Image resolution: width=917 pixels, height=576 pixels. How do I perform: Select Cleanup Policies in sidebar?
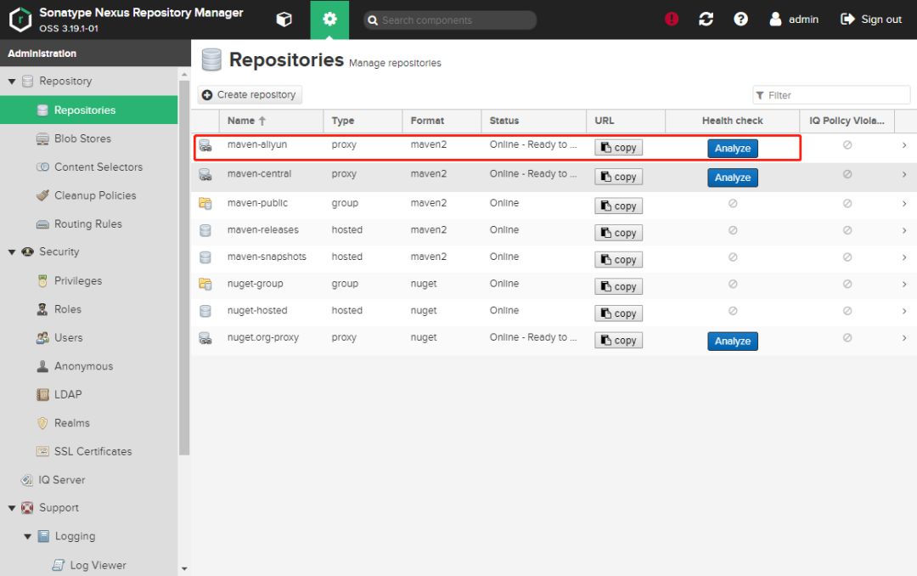[x=94, y=195]
